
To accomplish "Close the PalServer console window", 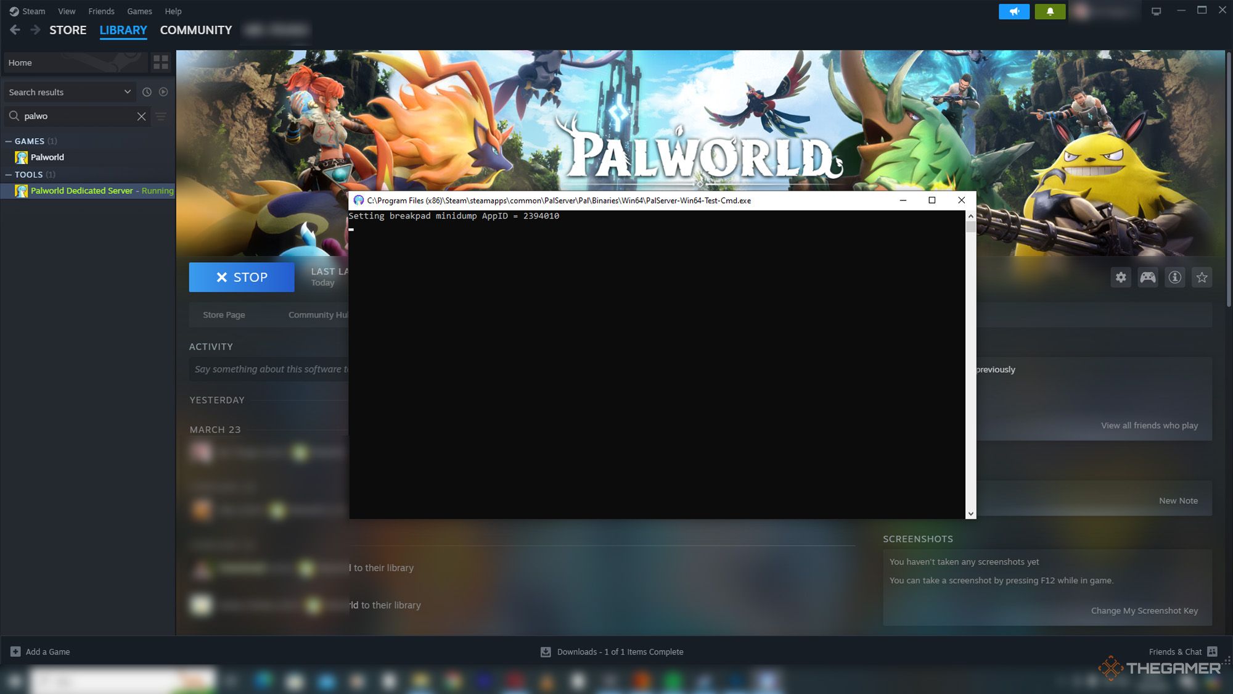I will click(x=961, y=200).
